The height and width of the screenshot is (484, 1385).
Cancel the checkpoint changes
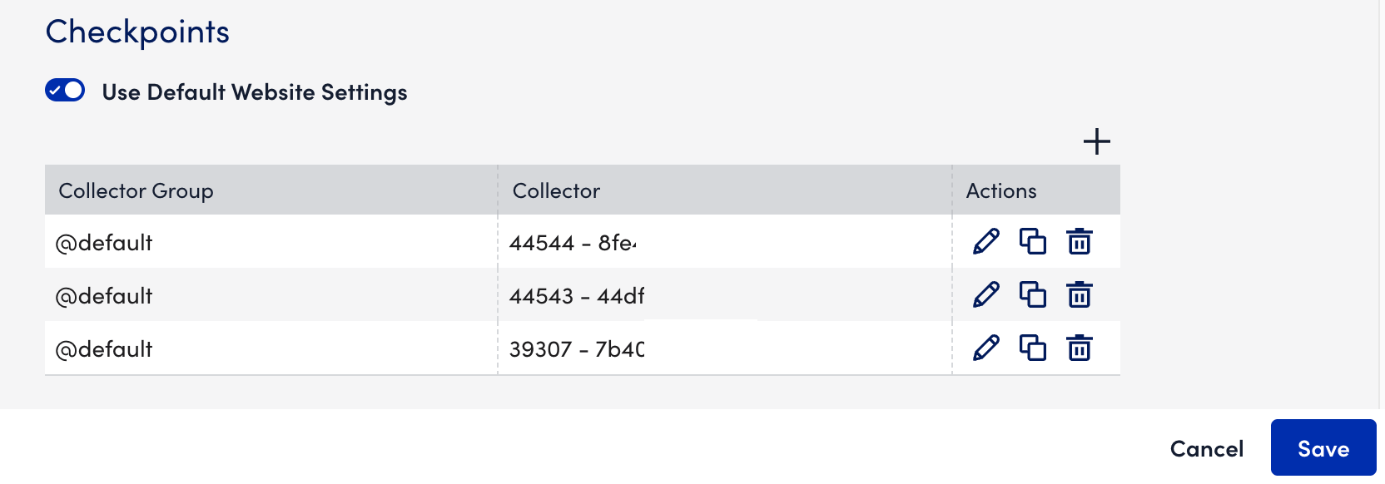(1207, 449)
